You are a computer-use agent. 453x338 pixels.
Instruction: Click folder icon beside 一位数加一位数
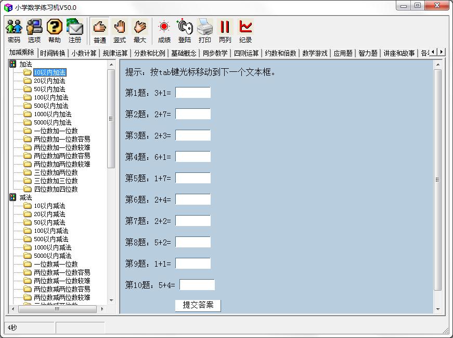tap(28, 131)
